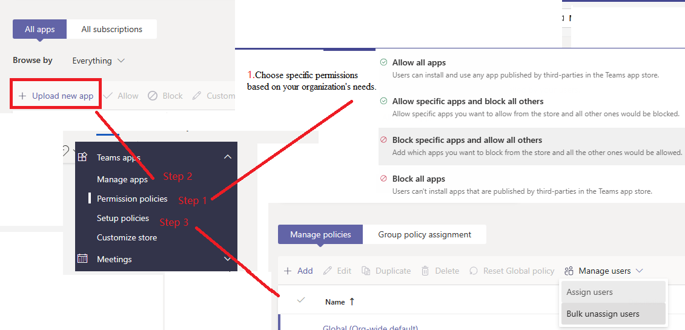Click the Browse by label

point(32,60)
